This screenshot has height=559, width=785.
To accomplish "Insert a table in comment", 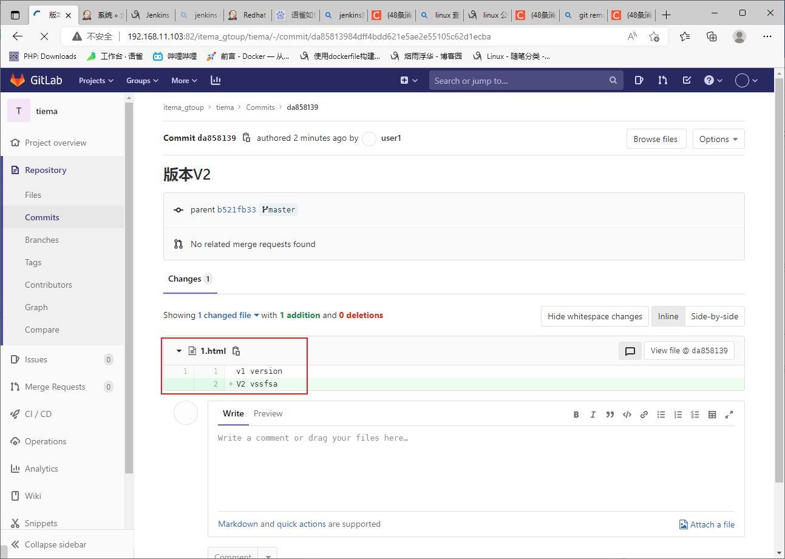I will click(712, 415).
